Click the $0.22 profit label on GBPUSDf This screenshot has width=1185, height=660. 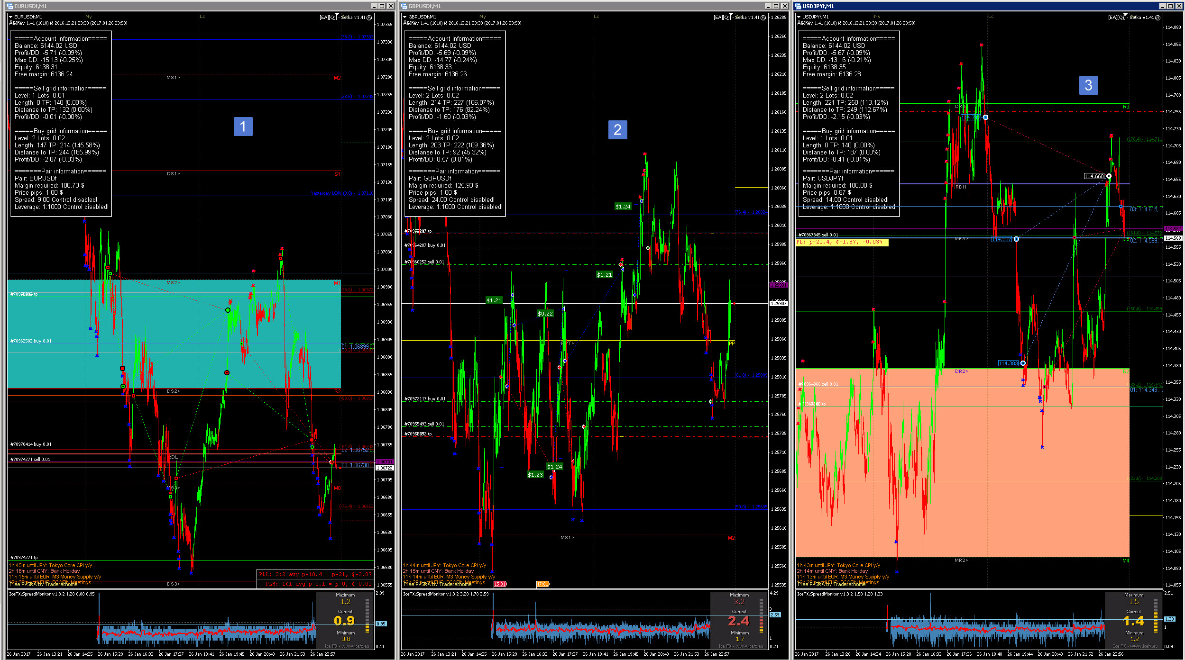[x=545, y=314]
